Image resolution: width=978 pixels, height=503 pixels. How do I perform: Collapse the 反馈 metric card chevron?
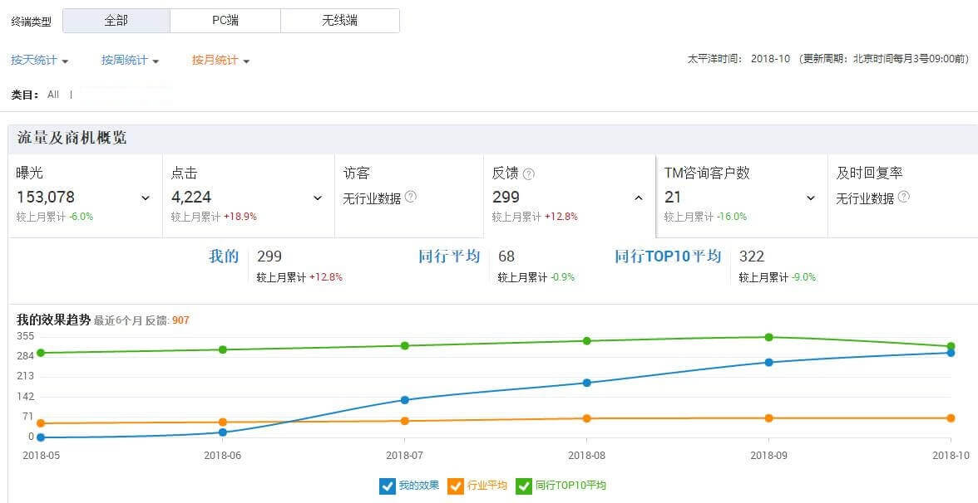[x=638, y=198]
